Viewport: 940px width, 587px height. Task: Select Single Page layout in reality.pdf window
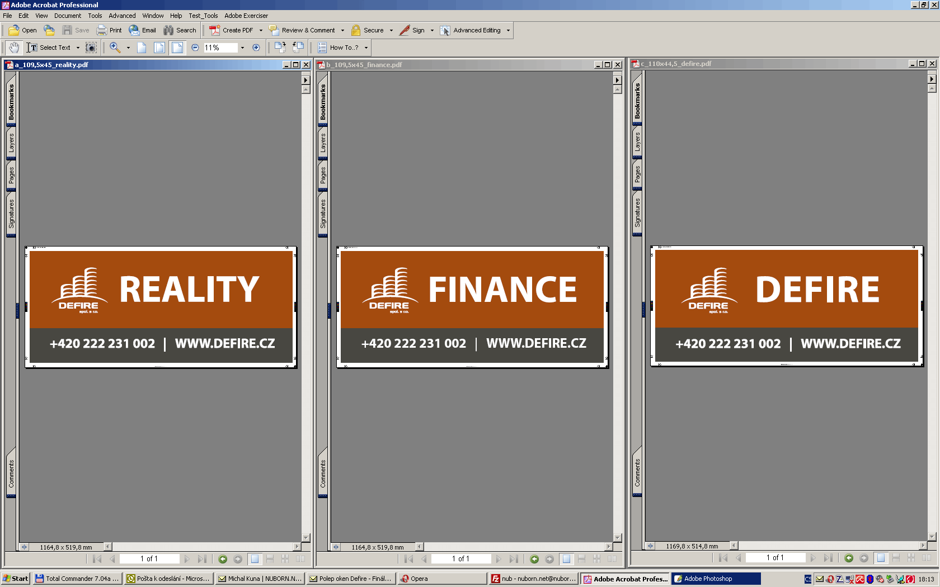click(x=255, y=559)
